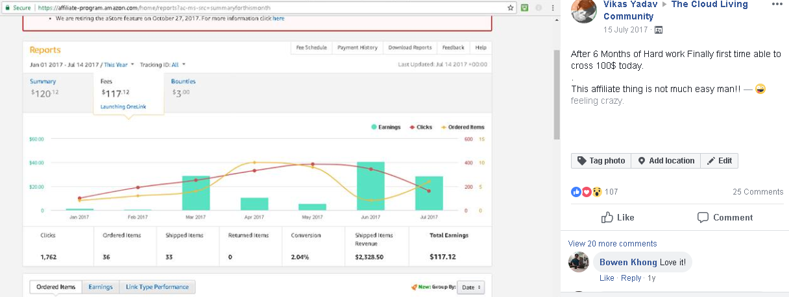Bookmark the page with the star icon
Image resolution: width=789 pixels, height=297 pixels.
coord(511,8)
